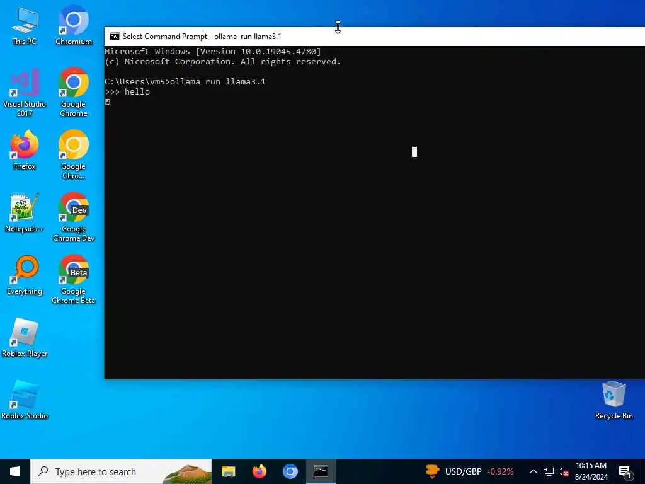Select the Roblox Studio desktop shortcut

pyautogui.click(x=25, y=400)
